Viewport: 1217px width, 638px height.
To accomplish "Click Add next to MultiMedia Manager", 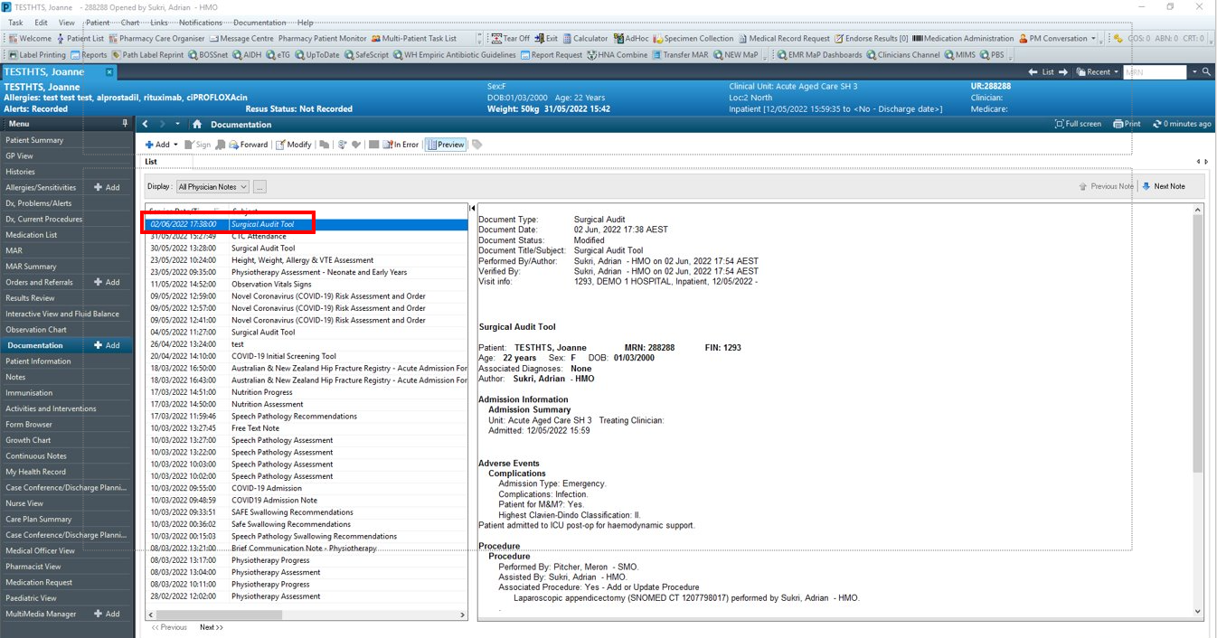I will click(107, 614).
